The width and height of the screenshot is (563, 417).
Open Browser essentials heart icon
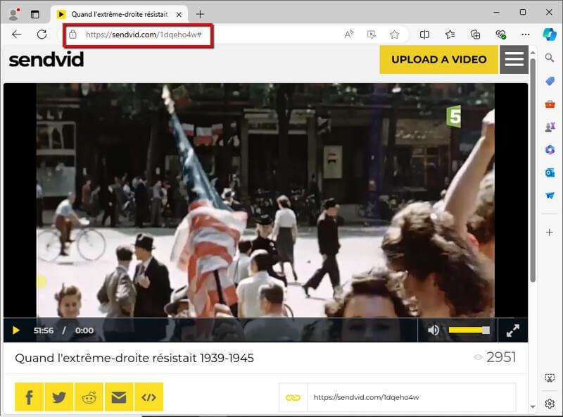click(500, 35)
